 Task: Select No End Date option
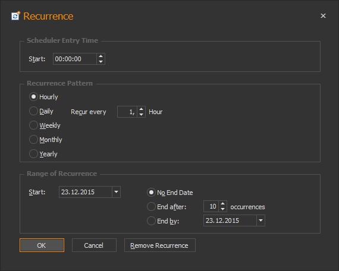151,193
